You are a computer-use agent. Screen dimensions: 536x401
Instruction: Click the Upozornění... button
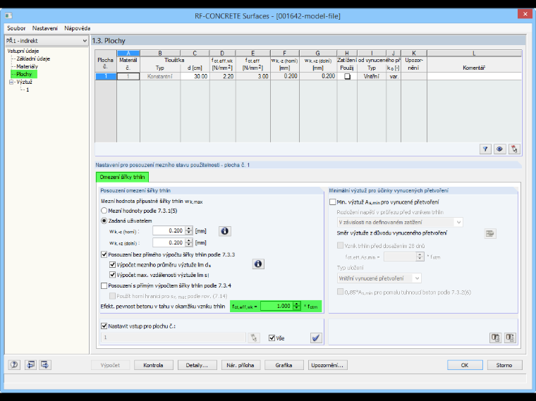[327, 365]
